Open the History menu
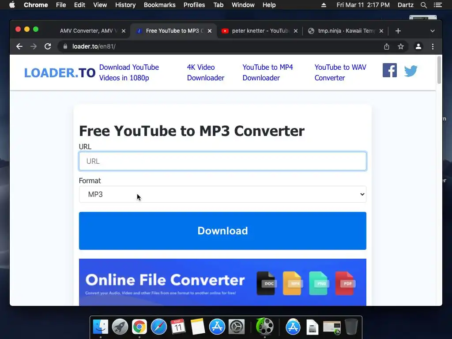The image size is (452, 339). 125,5
